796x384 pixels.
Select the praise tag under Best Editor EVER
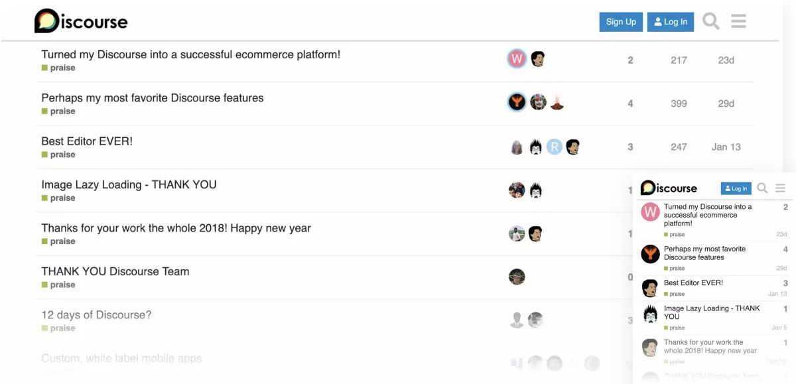point(62,155)
